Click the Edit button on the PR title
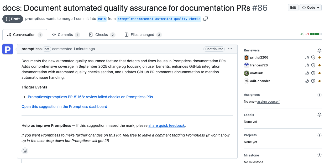Image resolution: width=335 pixels, height=163 pixels. 293,8
